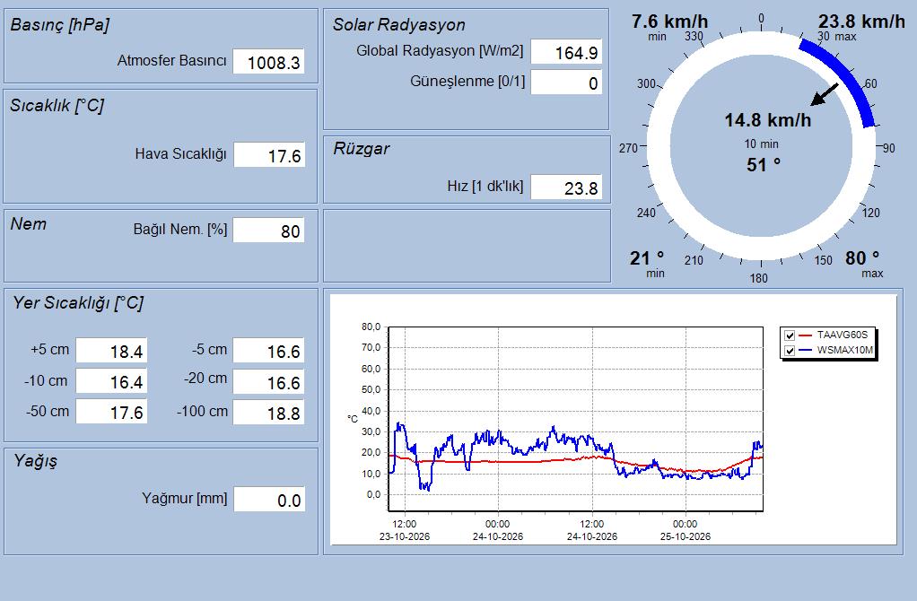Select the Global Radyasyon value field

pos(566,52)
